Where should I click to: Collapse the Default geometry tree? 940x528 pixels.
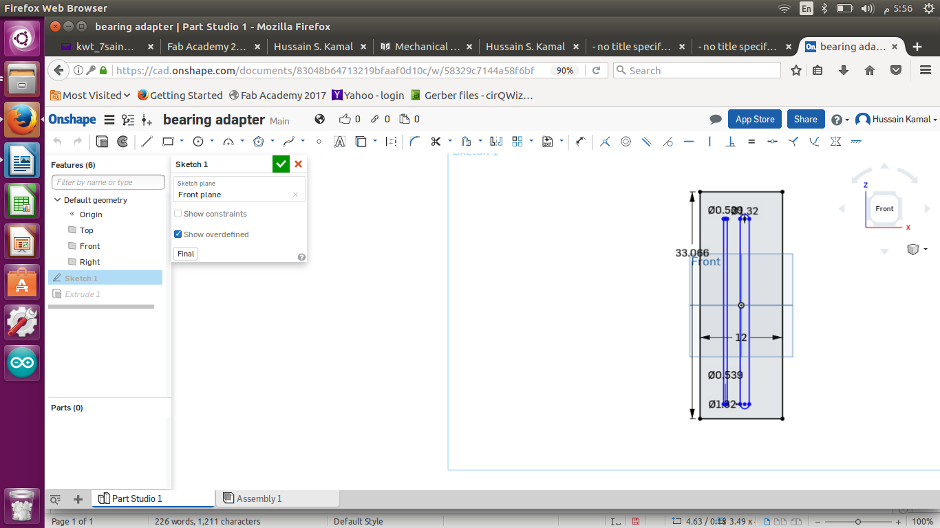click(58, 200)
